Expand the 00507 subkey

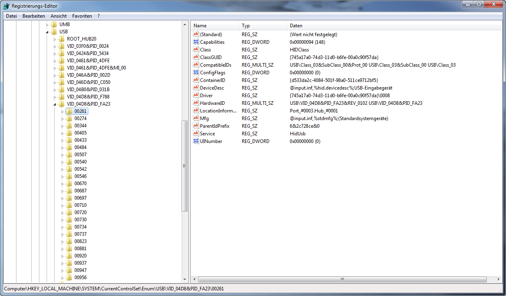point(62,155)
